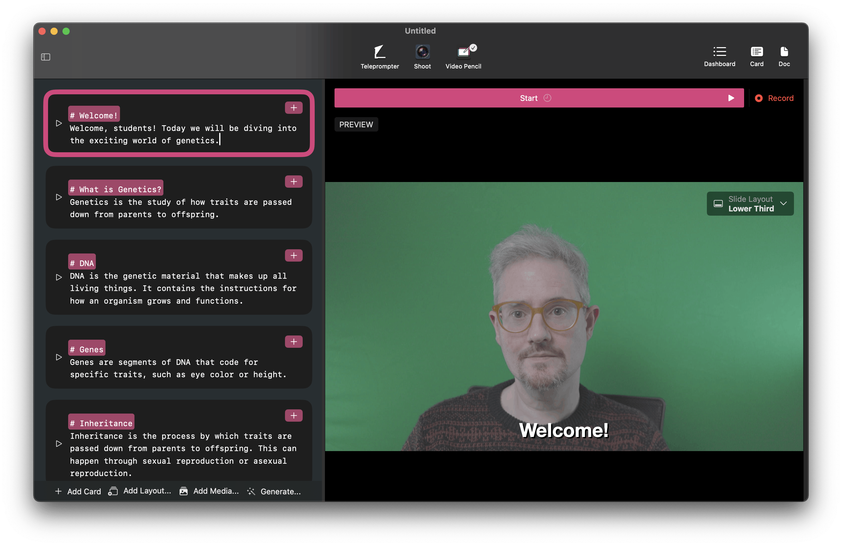
Task: Toggle the Genes card play arrow
Action: [59, 356]
